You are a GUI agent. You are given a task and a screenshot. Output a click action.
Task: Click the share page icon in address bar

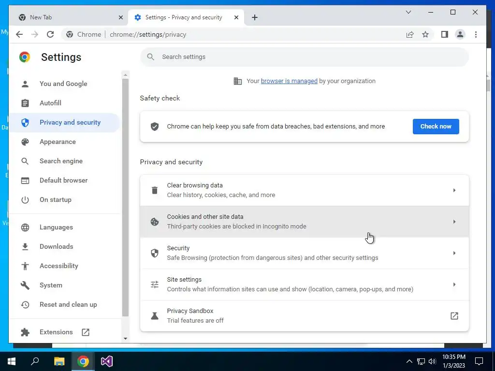coord(410,34)
